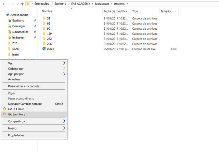Click arrow beside Compartir con
This screenshot has height=152, width=219.
pyautogui.click(x=64, y=121)
